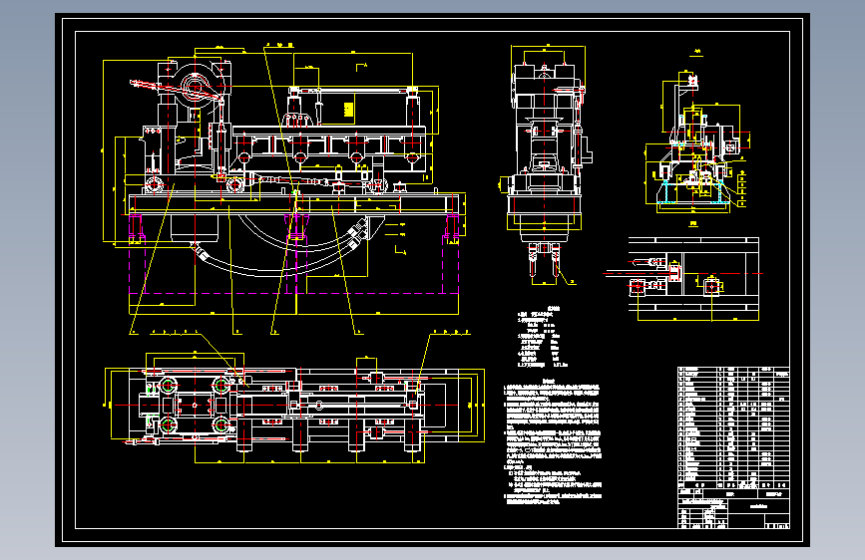
Task: Click the main front elevation assembly view
Action: pyautogui.click(x=284, y=187)
